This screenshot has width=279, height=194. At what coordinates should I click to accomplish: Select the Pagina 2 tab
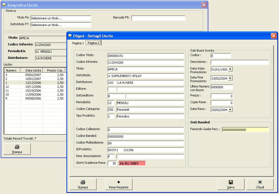tap(93, 43)
